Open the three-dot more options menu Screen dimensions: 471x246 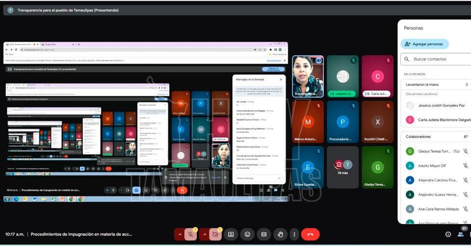294,234
